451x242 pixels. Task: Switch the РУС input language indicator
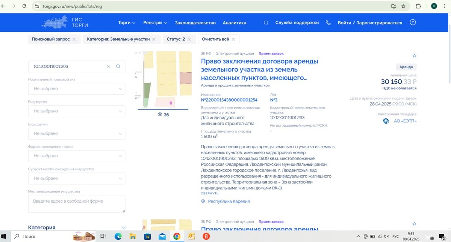click(x=395, y=236)
